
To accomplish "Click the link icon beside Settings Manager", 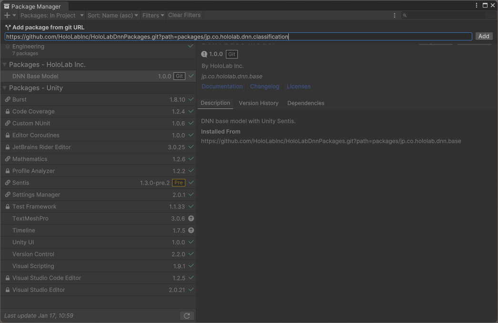I will click(8, 195).
